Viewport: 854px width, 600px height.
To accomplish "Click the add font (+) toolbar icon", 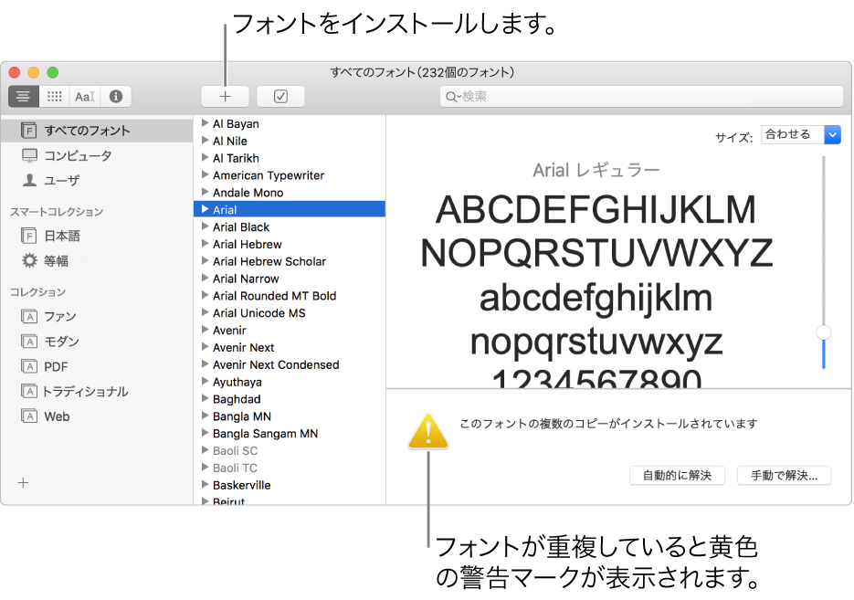I will click(x=225, y=95).
